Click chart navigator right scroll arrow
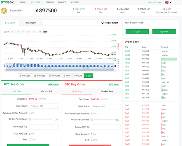 [115, 70]
